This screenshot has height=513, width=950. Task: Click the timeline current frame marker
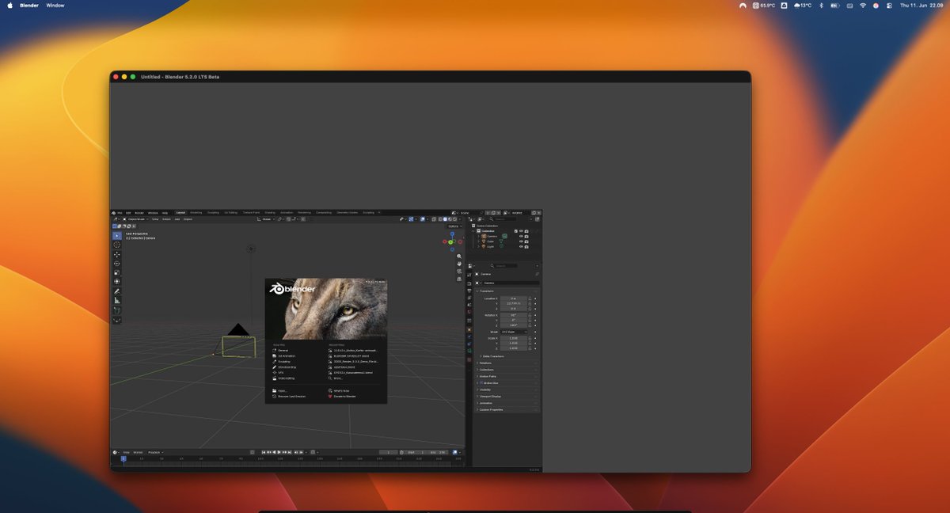(x=123, y=458)
